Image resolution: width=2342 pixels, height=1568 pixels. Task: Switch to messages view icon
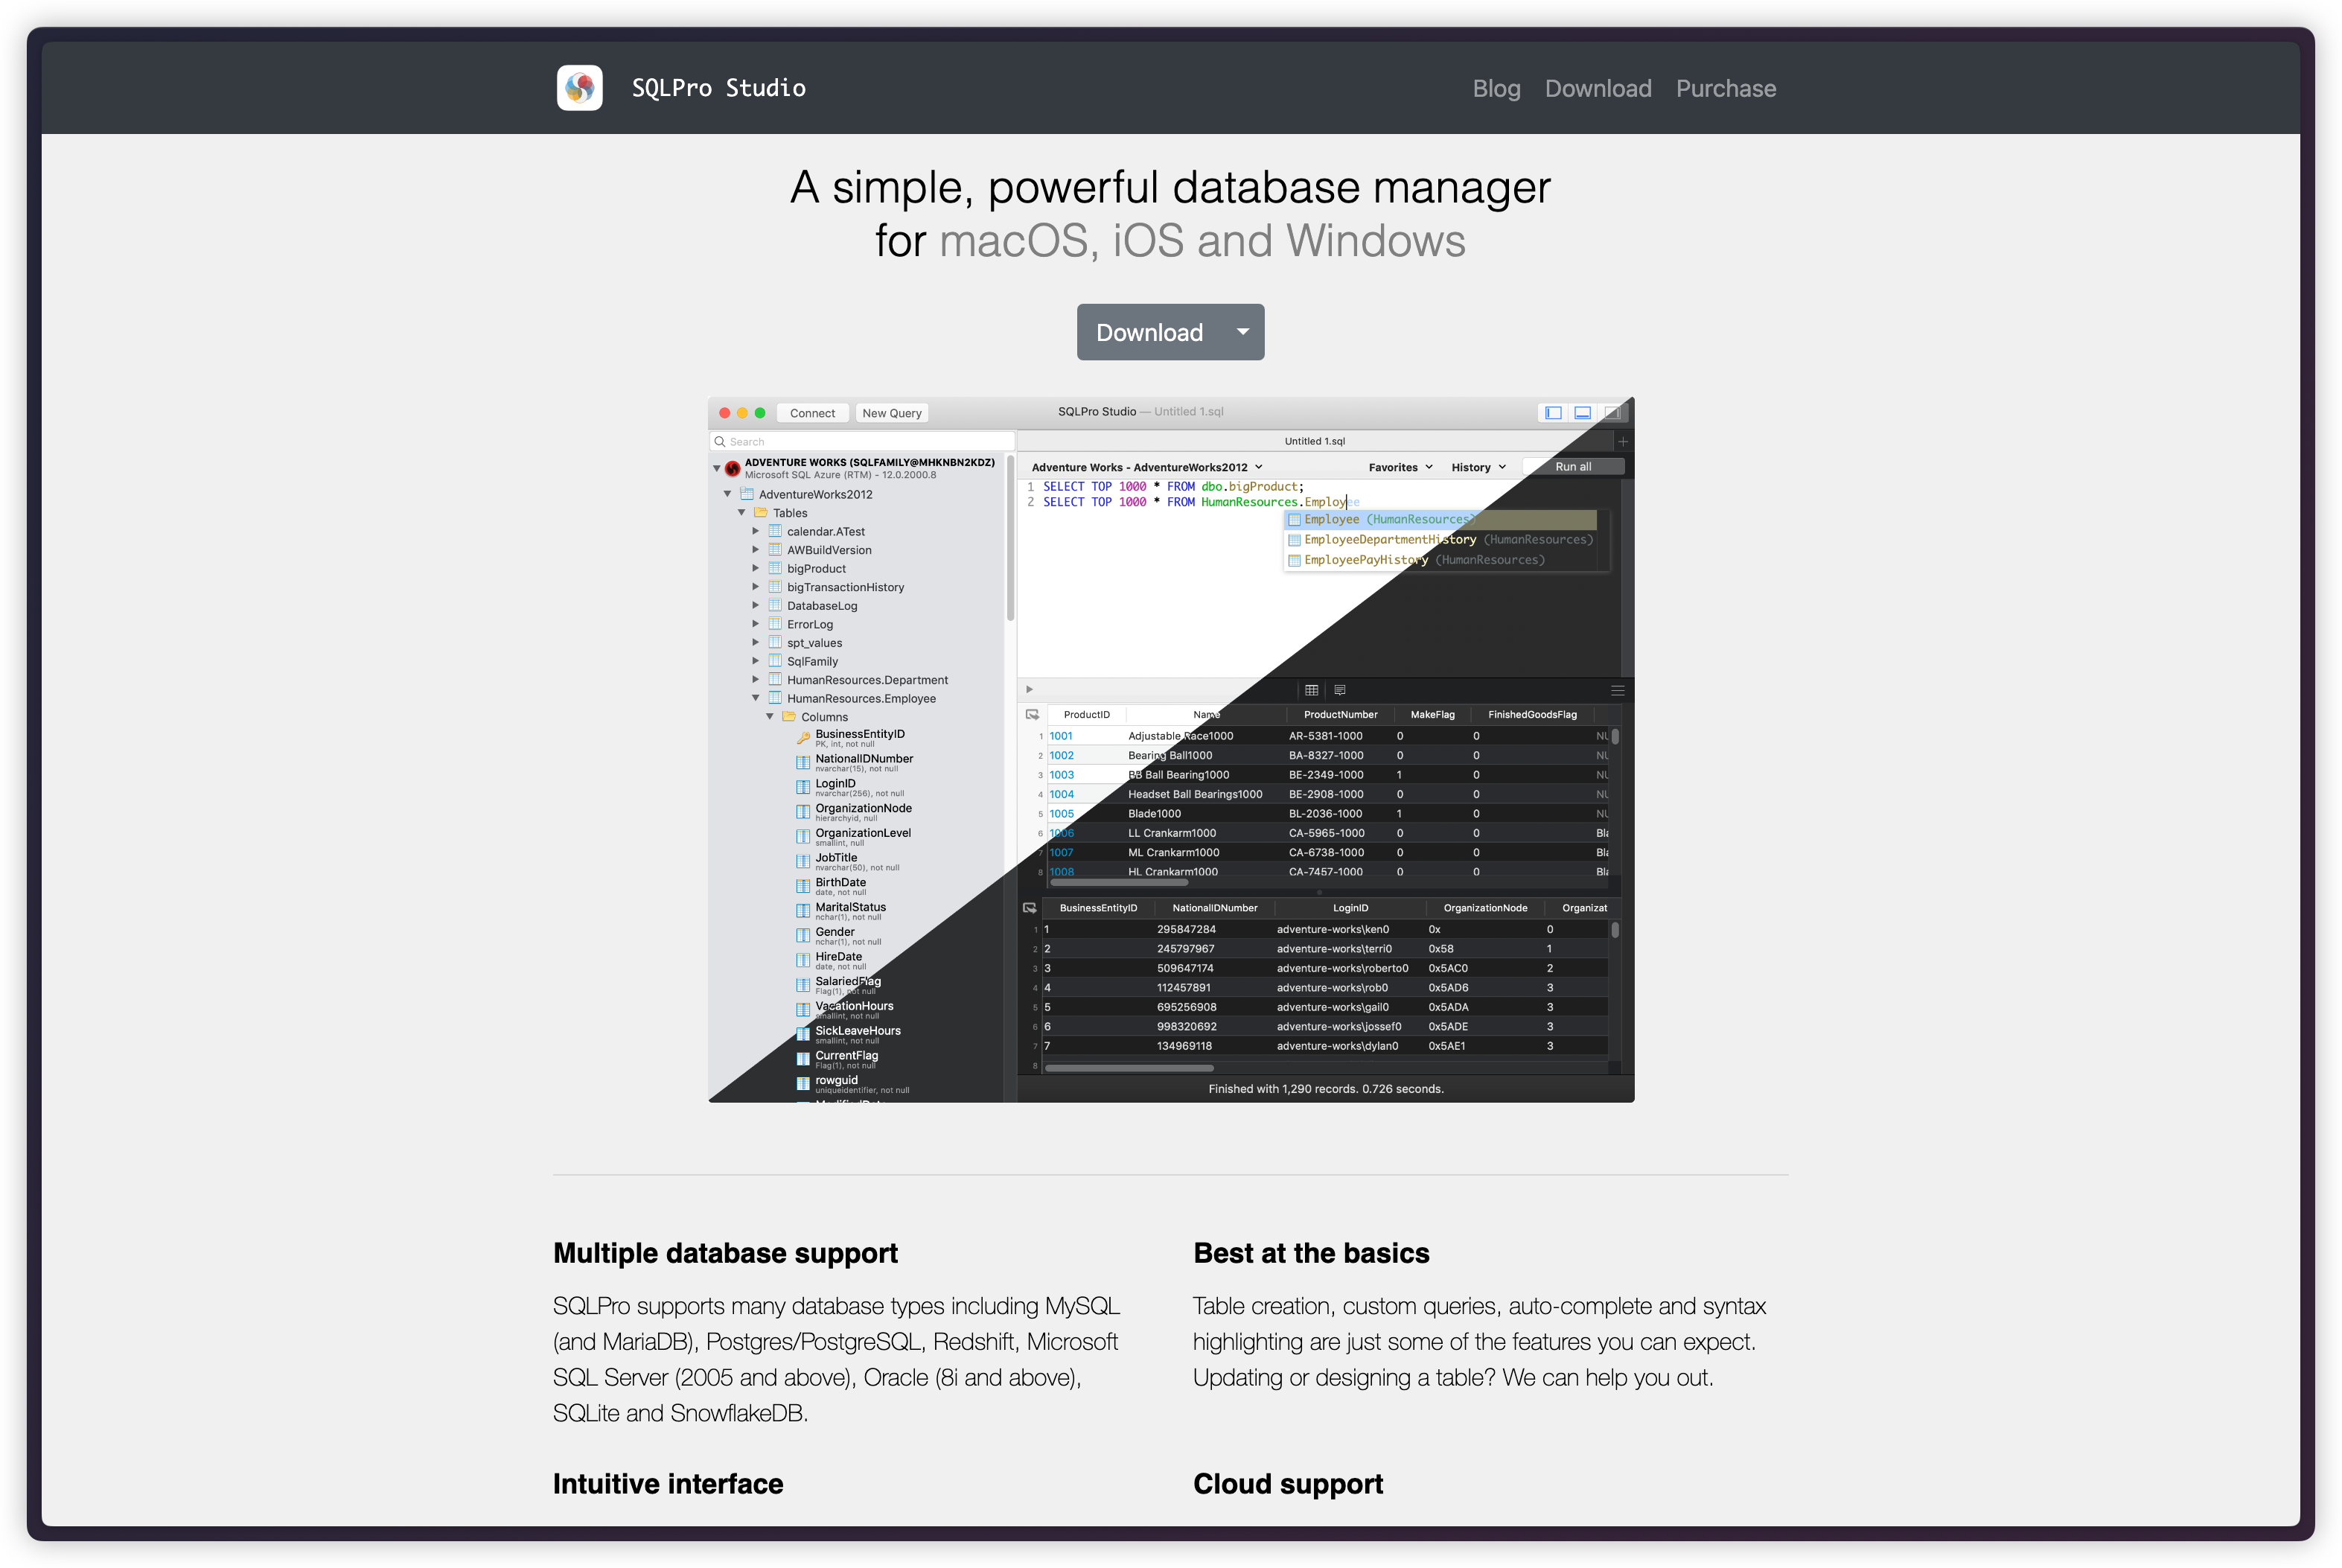click(x=1339, y=690)
